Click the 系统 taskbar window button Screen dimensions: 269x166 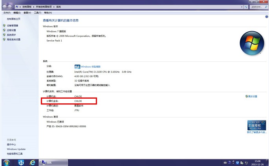53,162
